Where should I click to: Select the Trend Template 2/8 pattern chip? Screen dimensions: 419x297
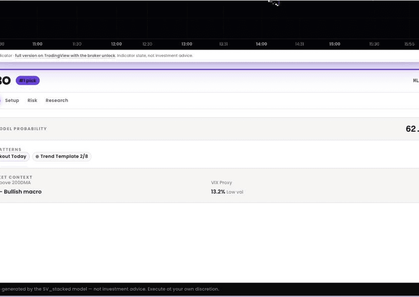click(62, 156)
